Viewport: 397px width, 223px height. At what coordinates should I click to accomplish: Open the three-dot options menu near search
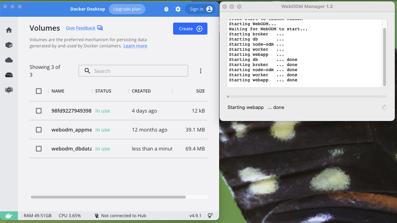201,71
